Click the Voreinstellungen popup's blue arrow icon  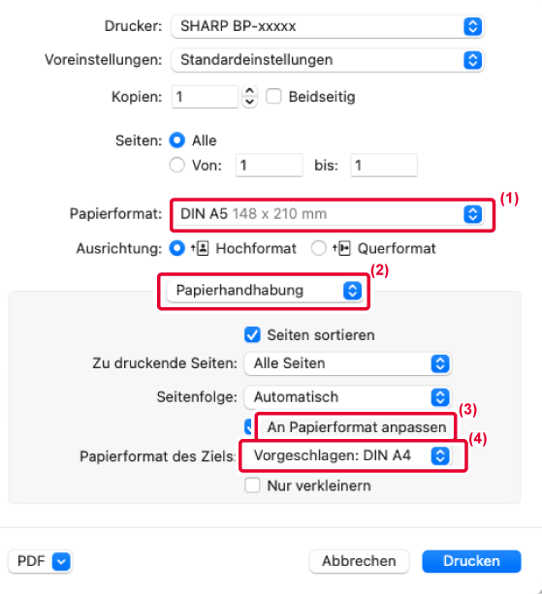[472, 60]
